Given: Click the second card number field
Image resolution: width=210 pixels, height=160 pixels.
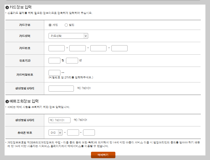Looking at the screenshot, I should 78,48.
